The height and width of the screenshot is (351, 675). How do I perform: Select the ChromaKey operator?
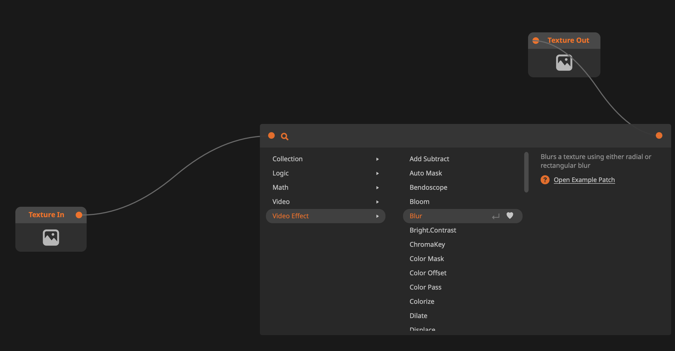pyautogui.click(x=427, y=244)
